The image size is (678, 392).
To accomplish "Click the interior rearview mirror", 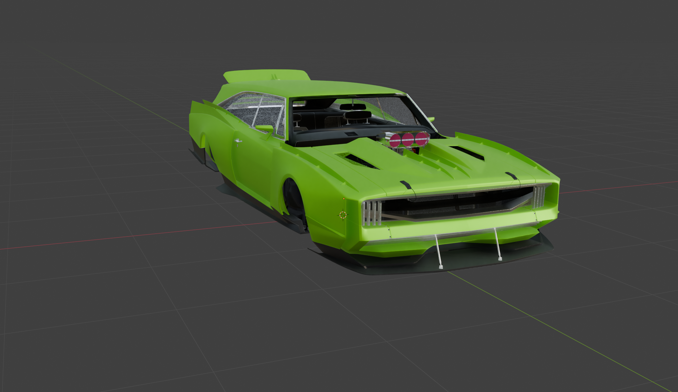I will pyautogui.click(x=352, y=107).
